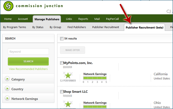Select the Shop Smart LLC checkbox
The height and width of the screenshot is (109, 173).
click(61, 92)
